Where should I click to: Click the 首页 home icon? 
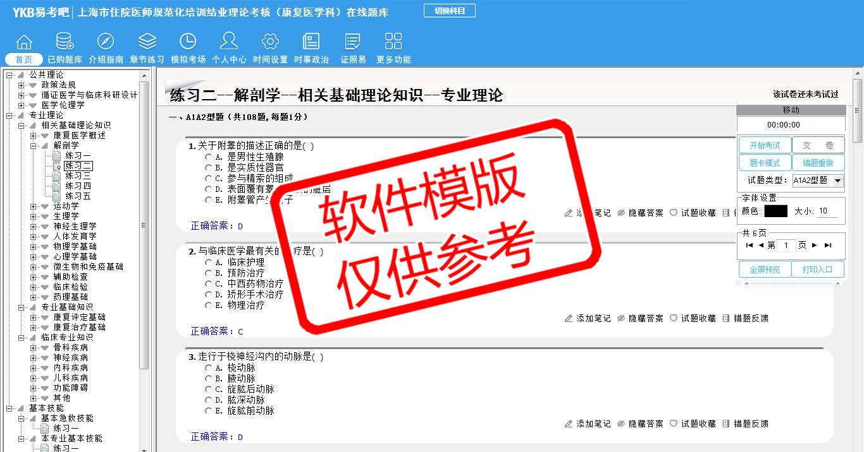point(24,42)
